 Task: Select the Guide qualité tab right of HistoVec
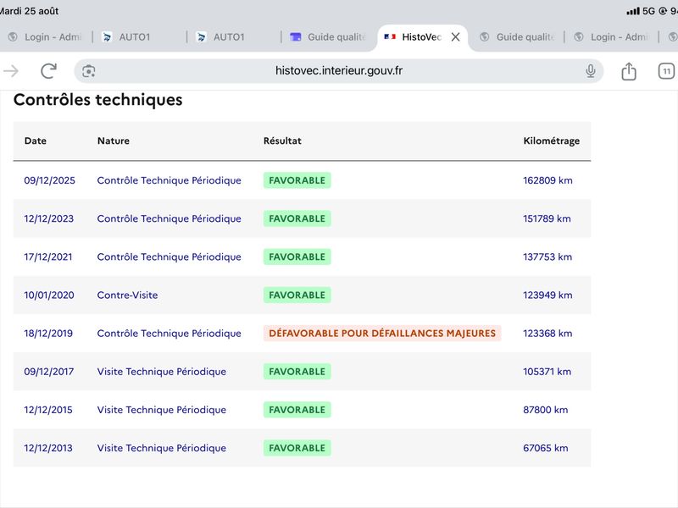517,37
